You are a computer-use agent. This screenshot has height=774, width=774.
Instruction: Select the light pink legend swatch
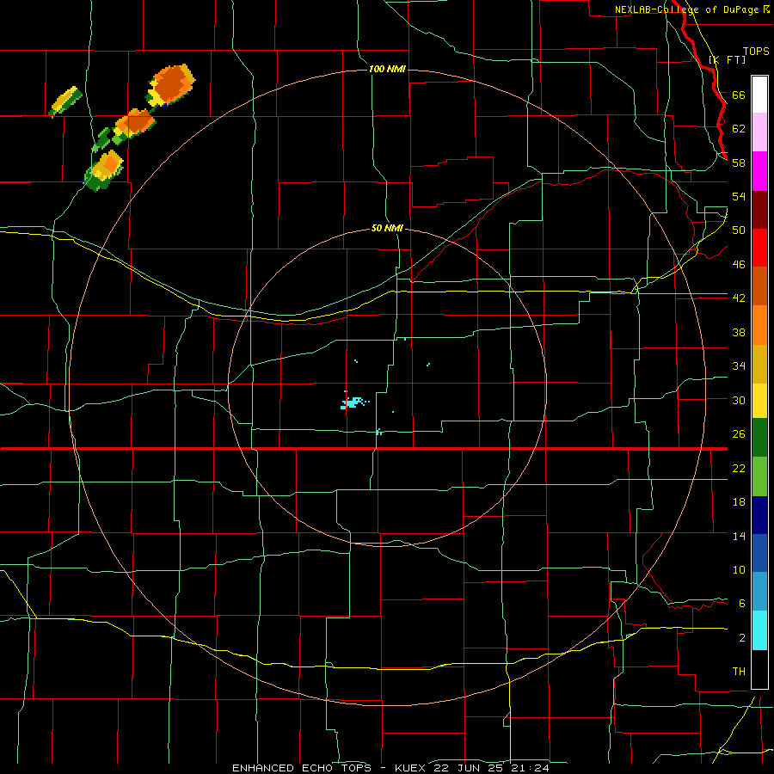point(759,132)
